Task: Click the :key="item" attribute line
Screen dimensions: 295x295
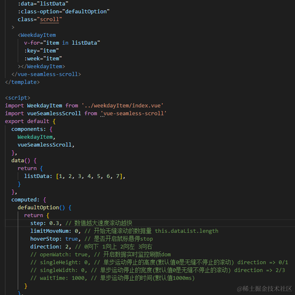Action: [x=41, y=50]
